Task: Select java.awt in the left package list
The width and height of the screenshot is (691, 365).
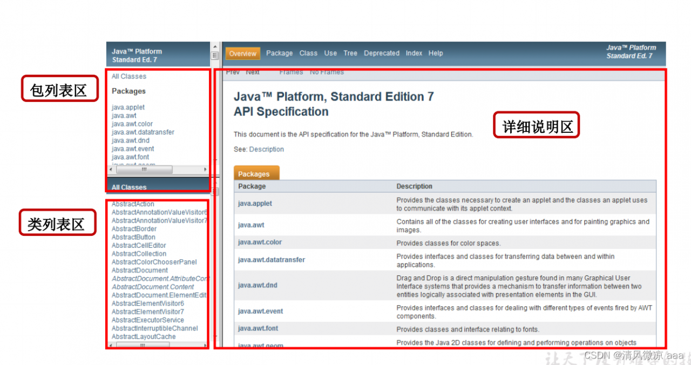Action: [x=124, y=116]
